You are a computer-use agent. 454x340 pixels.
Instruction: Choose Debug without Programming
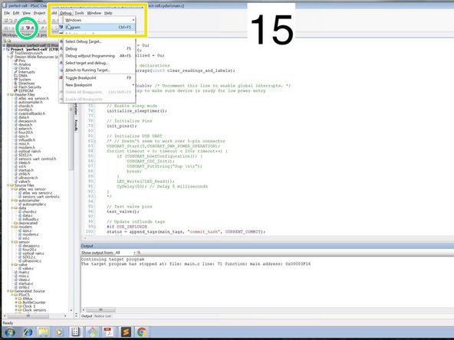click(x=97, y=56)
